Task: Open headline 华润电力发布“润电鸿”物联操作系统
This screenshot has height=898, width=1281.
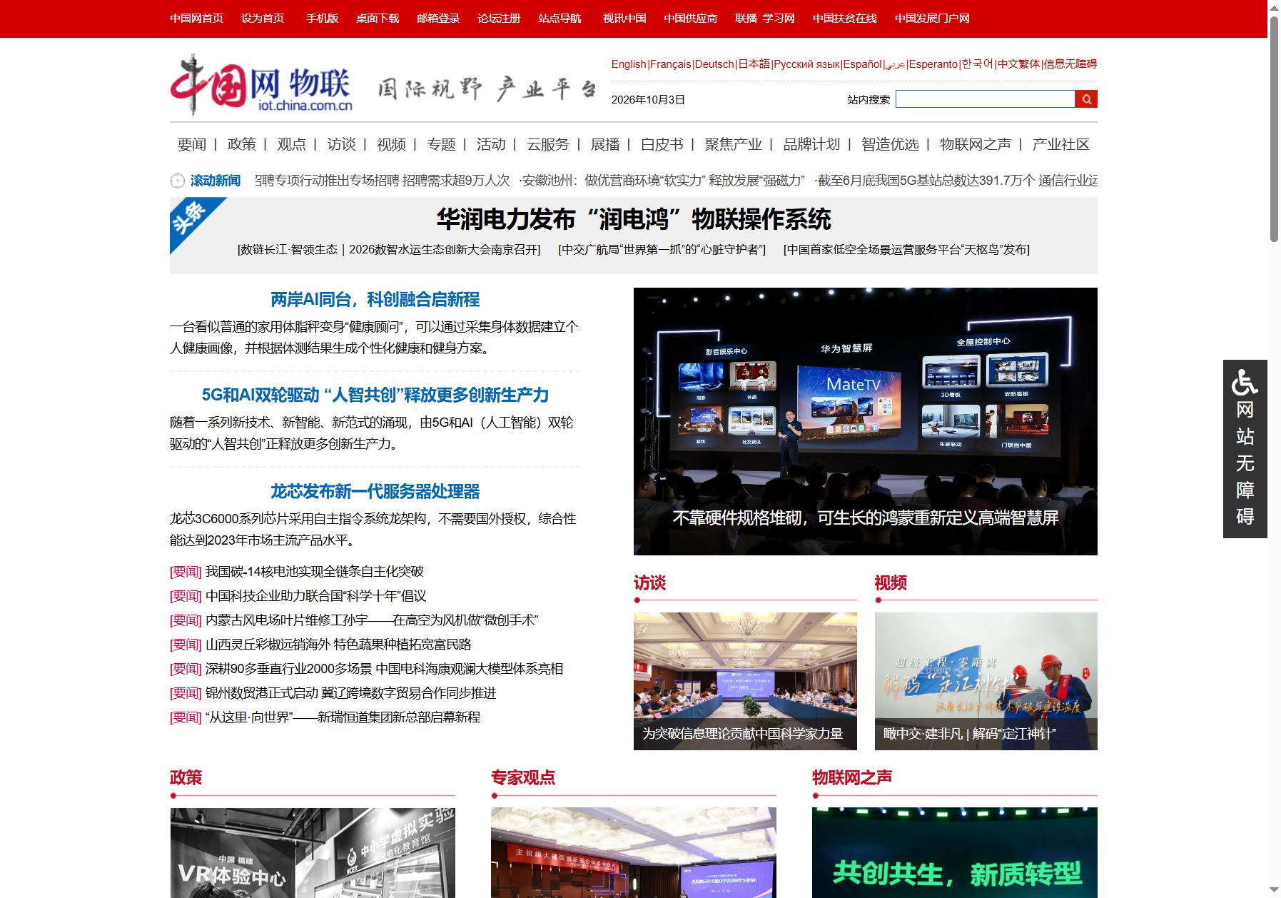Action: [x=634, y=219]
